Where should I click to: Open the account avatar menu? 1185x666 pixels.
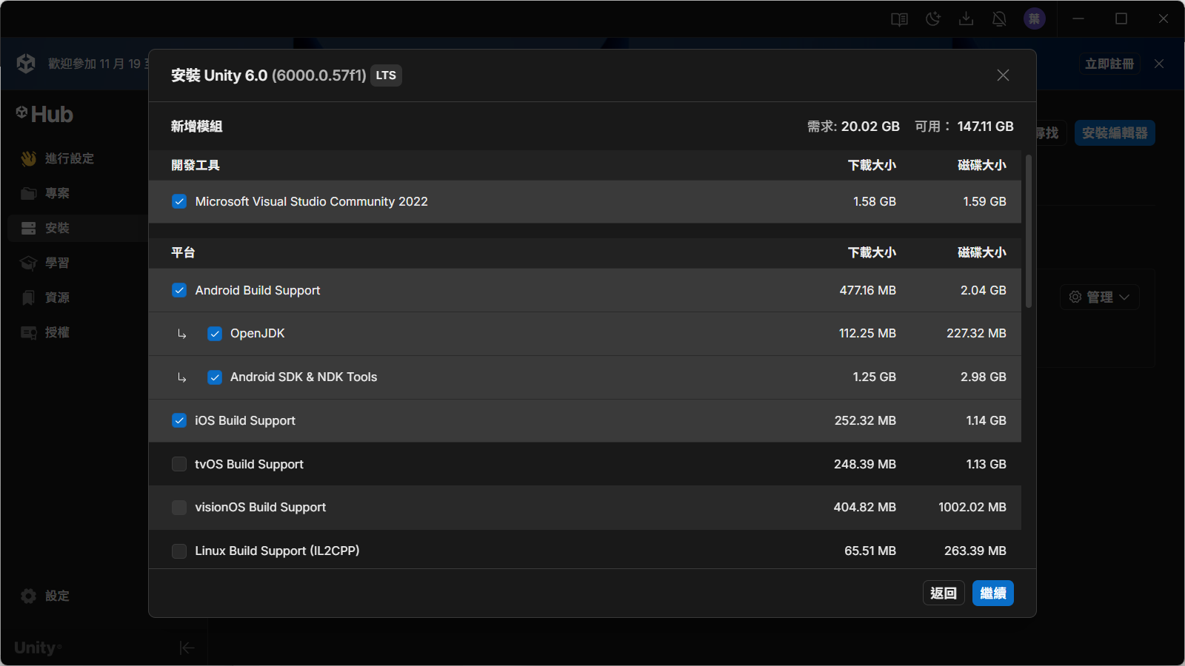tap(1035, 19)
